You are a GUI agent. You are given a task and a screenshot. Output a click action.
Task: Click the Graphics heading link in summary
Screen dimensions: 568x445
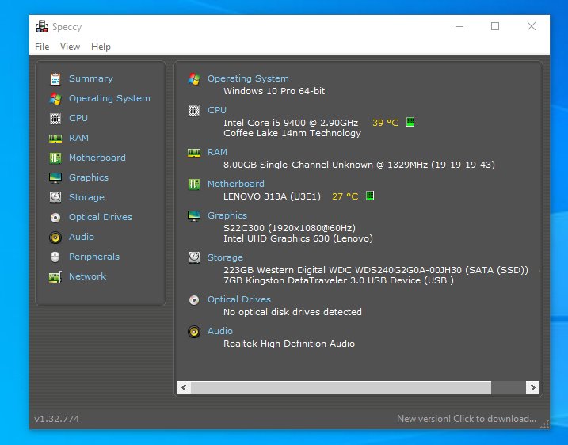click(227, 215)
